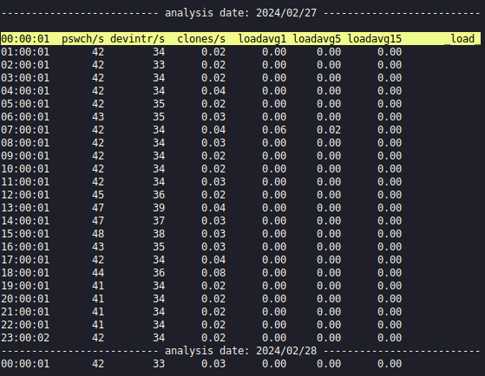Click the loadavg1 value 0.06

(x=274, y=130)
